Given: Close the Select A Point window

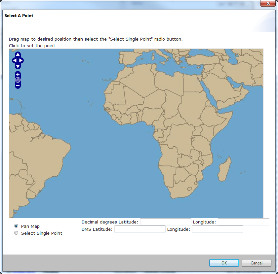Looking at the screenshot, I should coord(268,3).
